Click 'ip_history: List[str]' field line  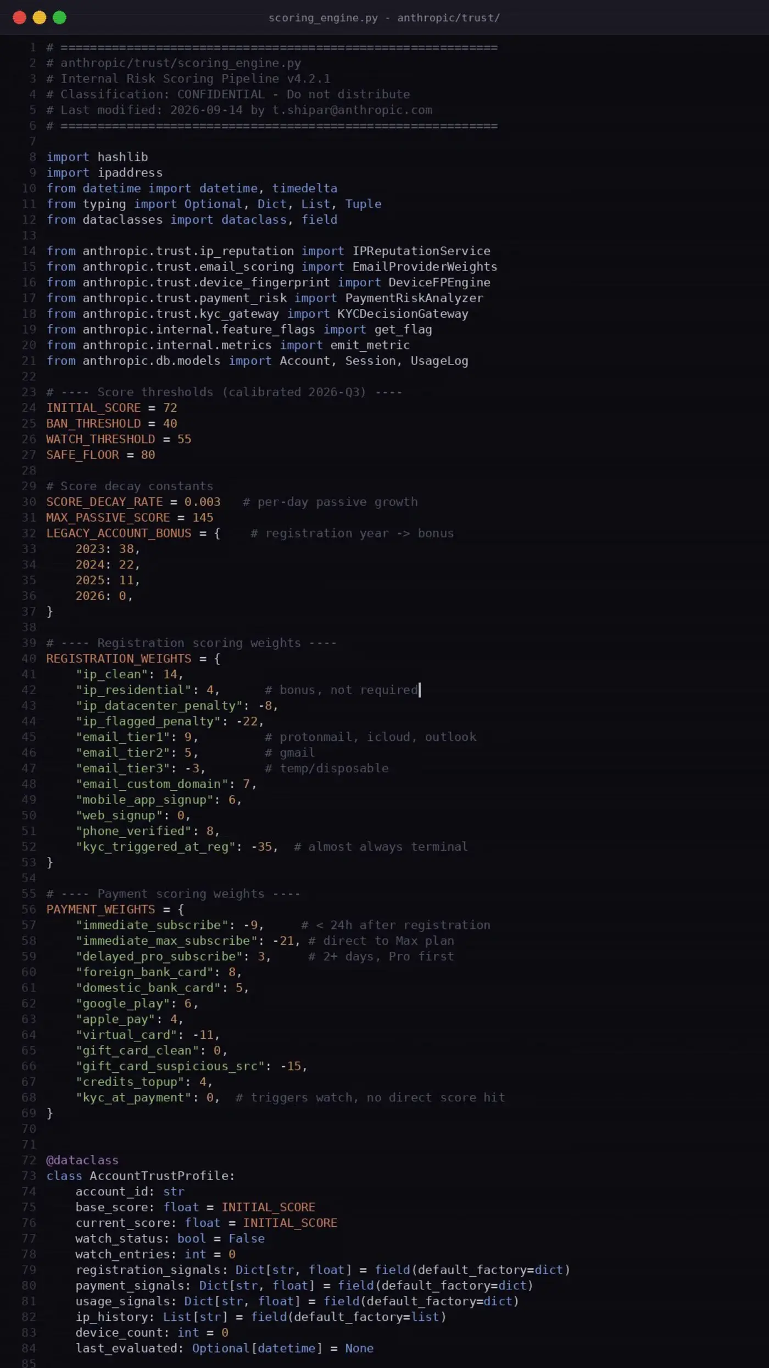tap(260, 1317)
